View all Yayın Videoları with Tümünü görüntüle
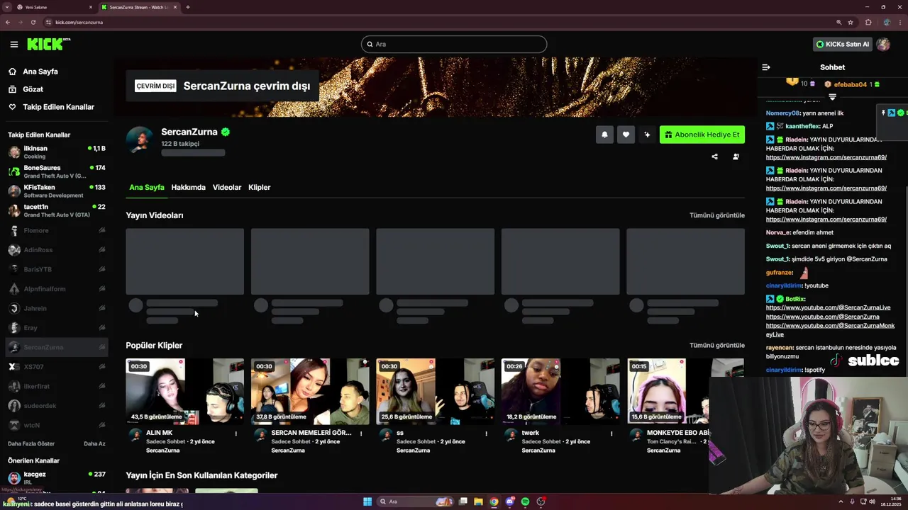This screenshot has height=510, width=908. (717, 215)
